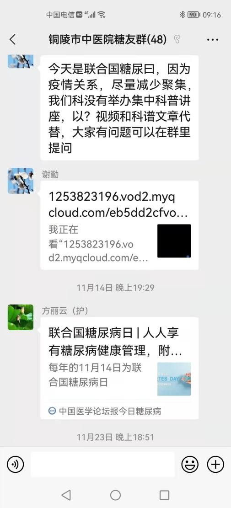Tap the chat title 铜陵市中医院糖友群(48)
This screenshot has width=231, height=508.
tap(107, 39)
